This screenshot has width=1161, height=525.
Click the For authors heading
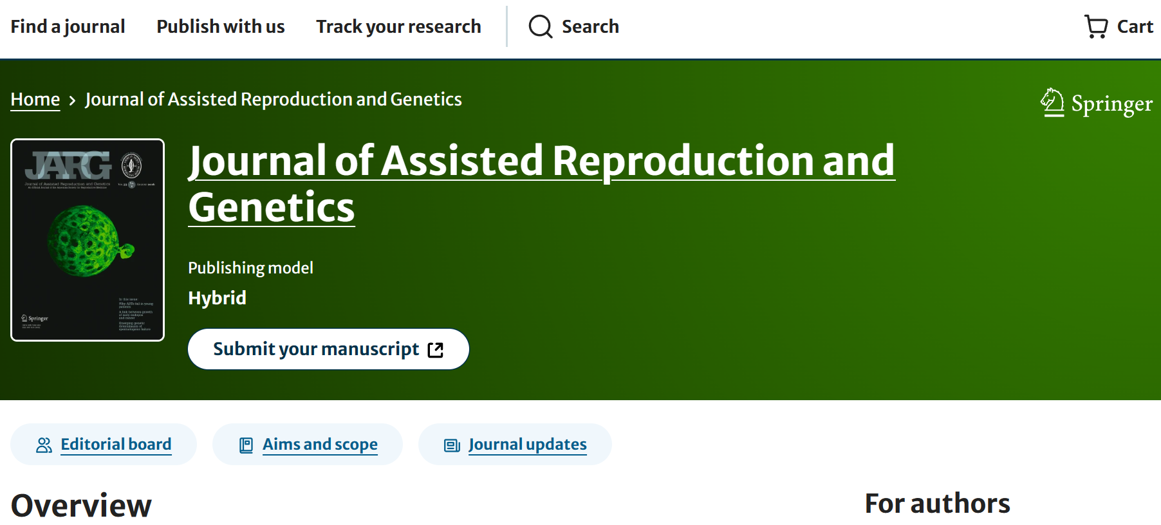pos(937,504)
